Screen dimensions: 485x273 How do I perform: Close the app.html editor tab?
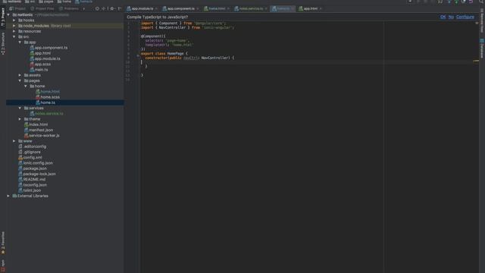click(321, 8)
